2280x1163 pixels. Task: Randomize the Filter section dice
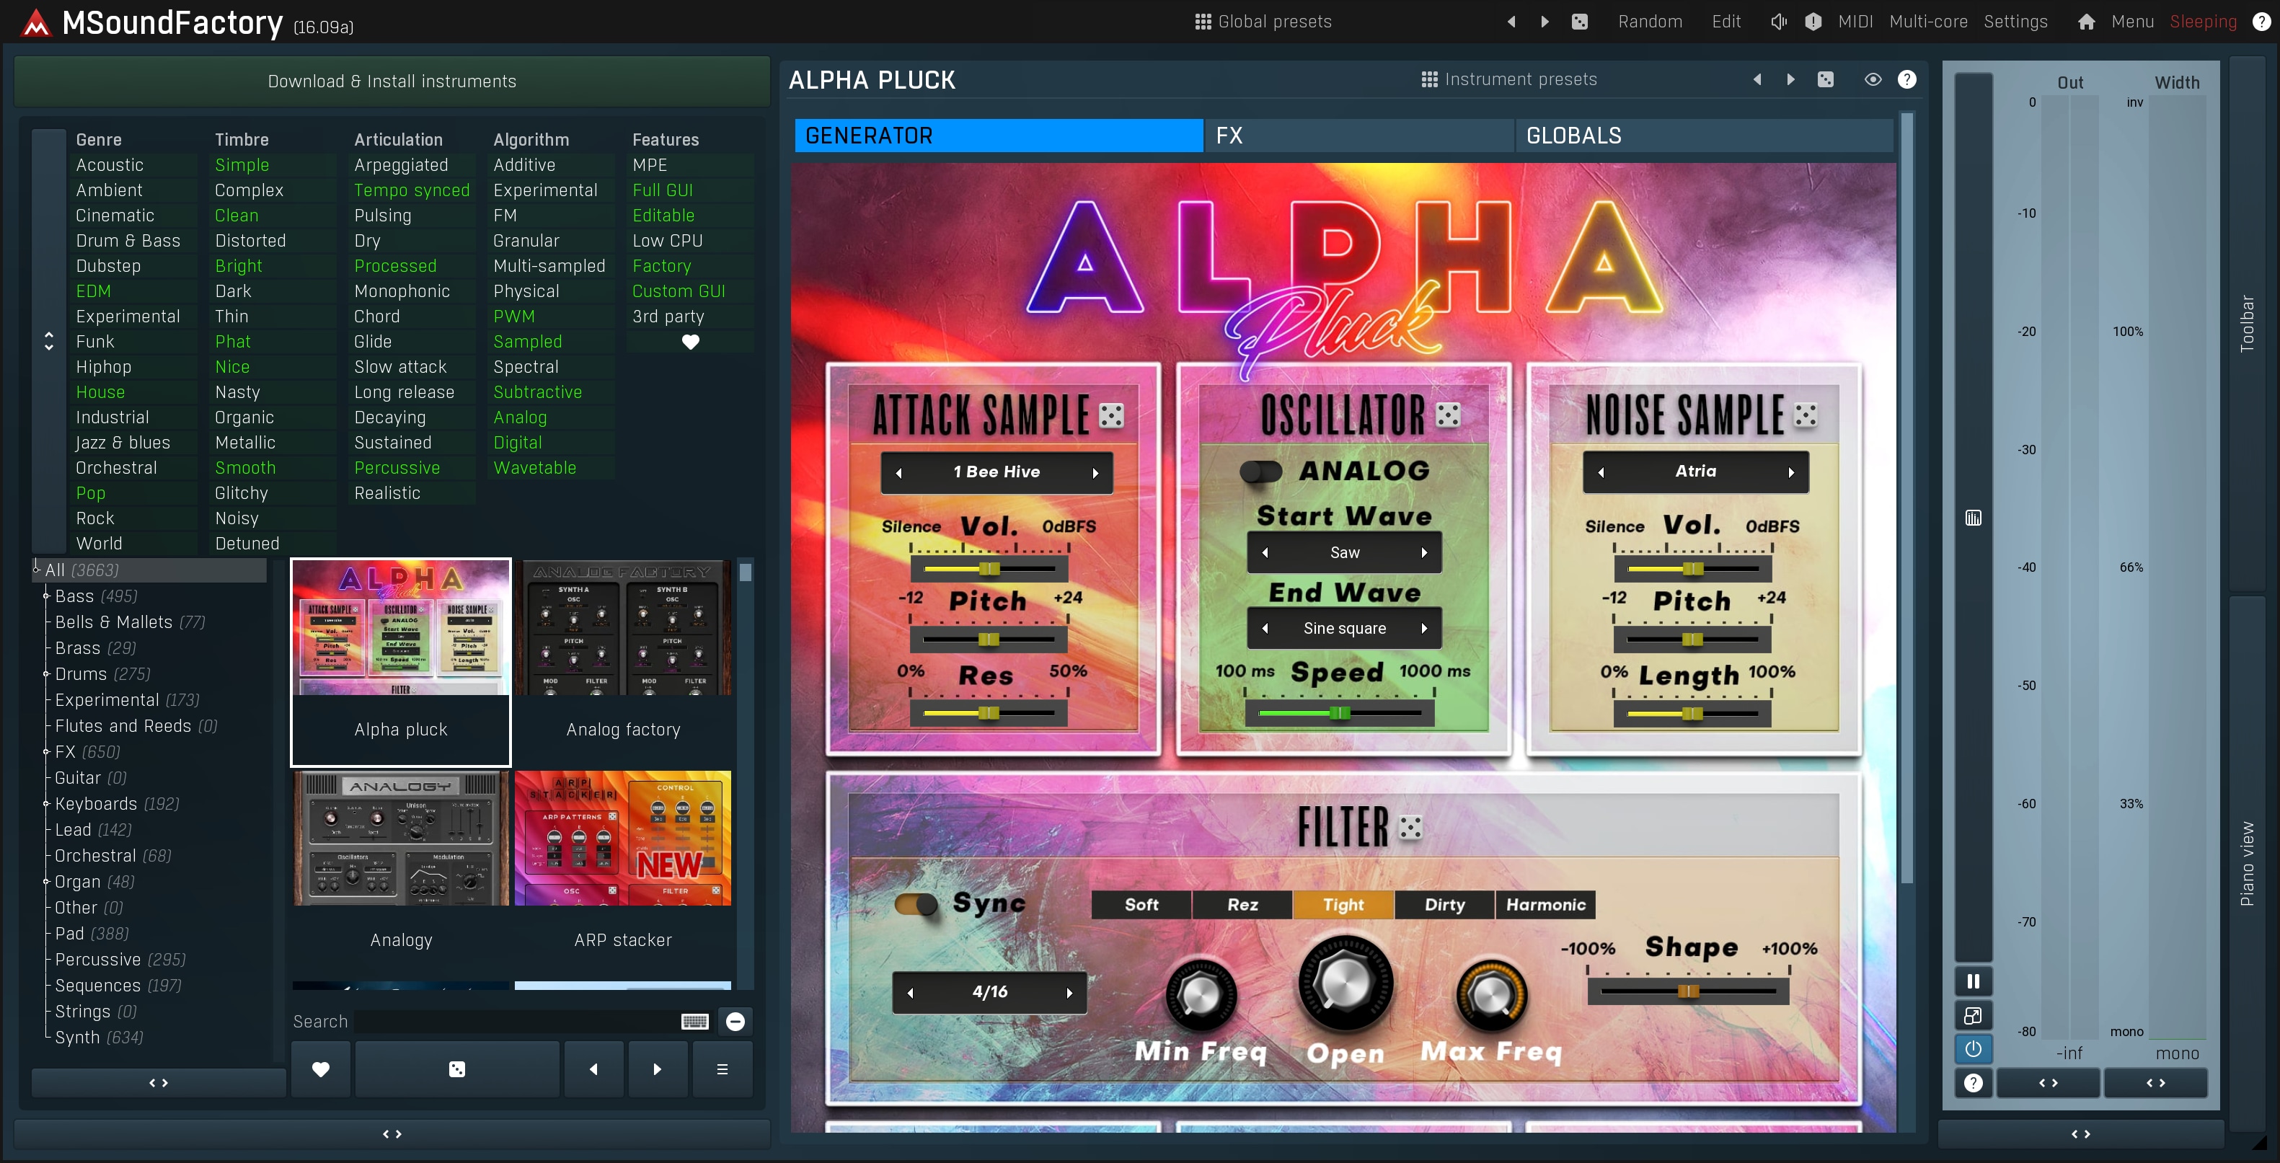pyautogui.click(x=1410, y=828)
